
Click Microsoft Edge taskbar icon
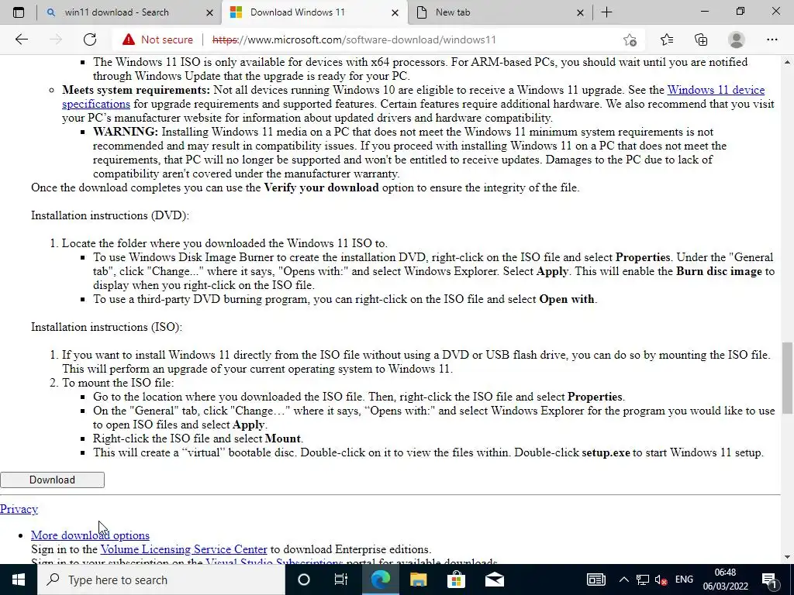tap(381, 580)
